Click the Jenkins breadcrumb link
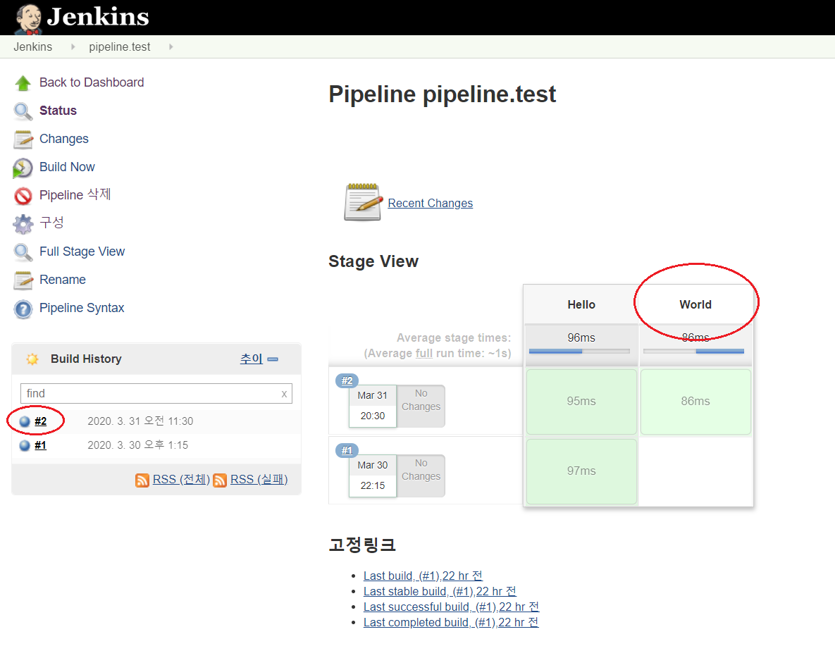835x670 pixels. [33, 47]
